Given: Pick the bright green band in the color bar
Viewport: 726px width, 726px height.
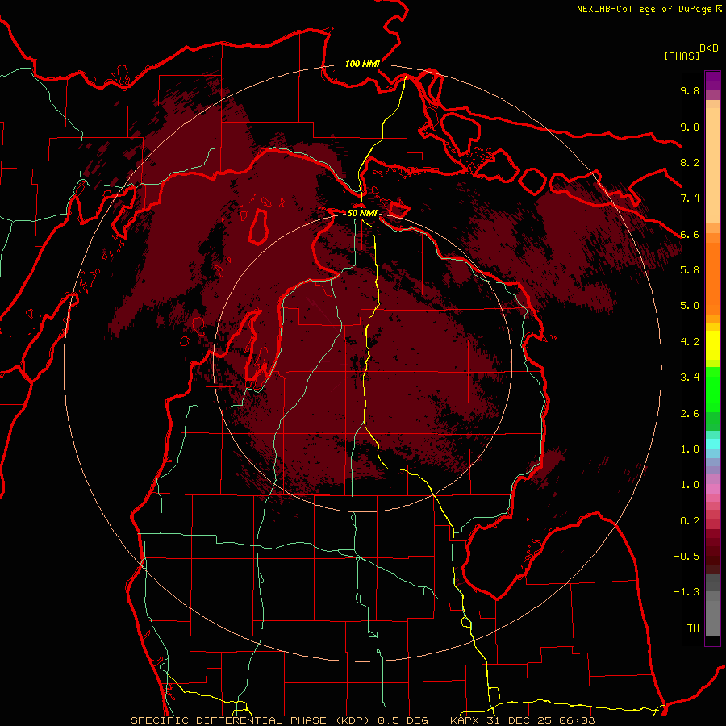Looking at the screenshot, I should coord(712,389).
